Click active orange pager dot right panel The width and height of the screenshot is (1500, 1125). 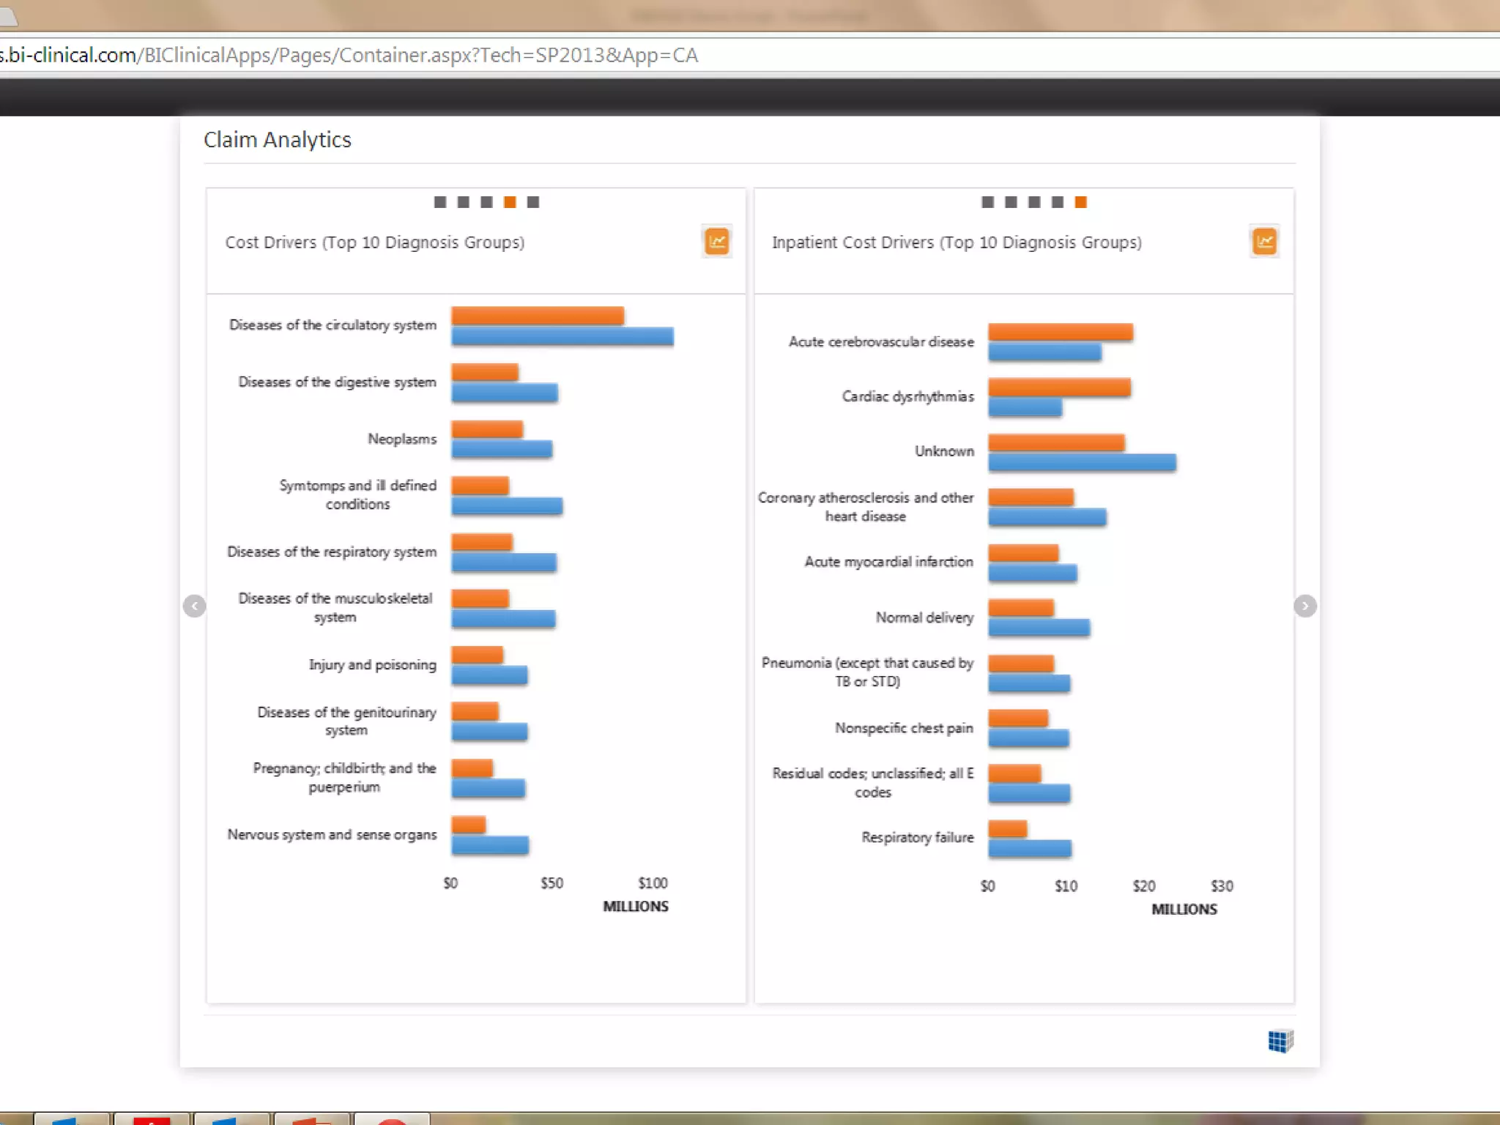tap(1081, 202)
